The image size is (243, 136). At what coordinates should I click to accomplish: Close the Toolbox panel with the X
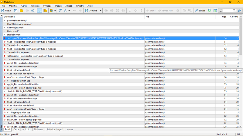click(x=1, y=15)
